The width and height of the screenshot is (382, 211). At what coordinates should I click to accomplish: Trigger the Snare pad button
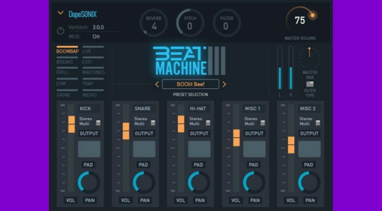[144, 149]
